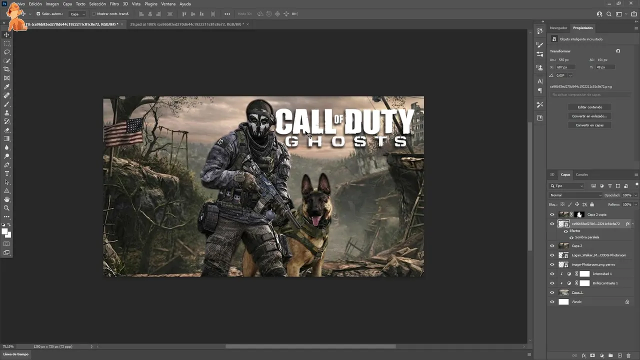Viewport: 640px width, 360px height.
Task: Select the Horizontal Type tool
Action: pyautogui.click(x=7, y=173)
